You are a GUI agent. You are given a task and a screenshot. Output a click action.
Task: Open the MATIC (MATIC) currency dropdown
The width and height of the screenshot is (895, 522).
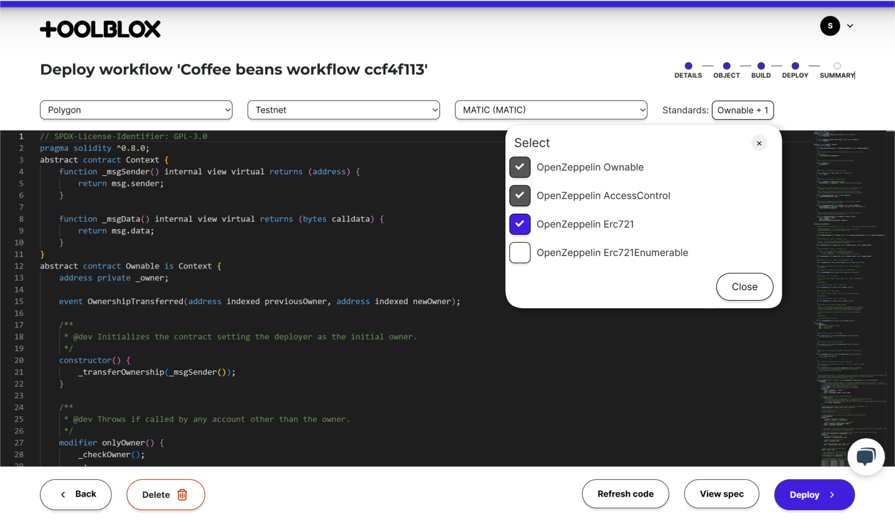pos(551,110)
